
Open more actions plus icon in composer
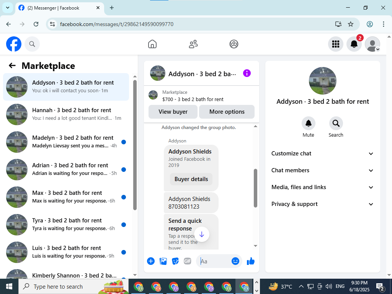click(151, 261)
